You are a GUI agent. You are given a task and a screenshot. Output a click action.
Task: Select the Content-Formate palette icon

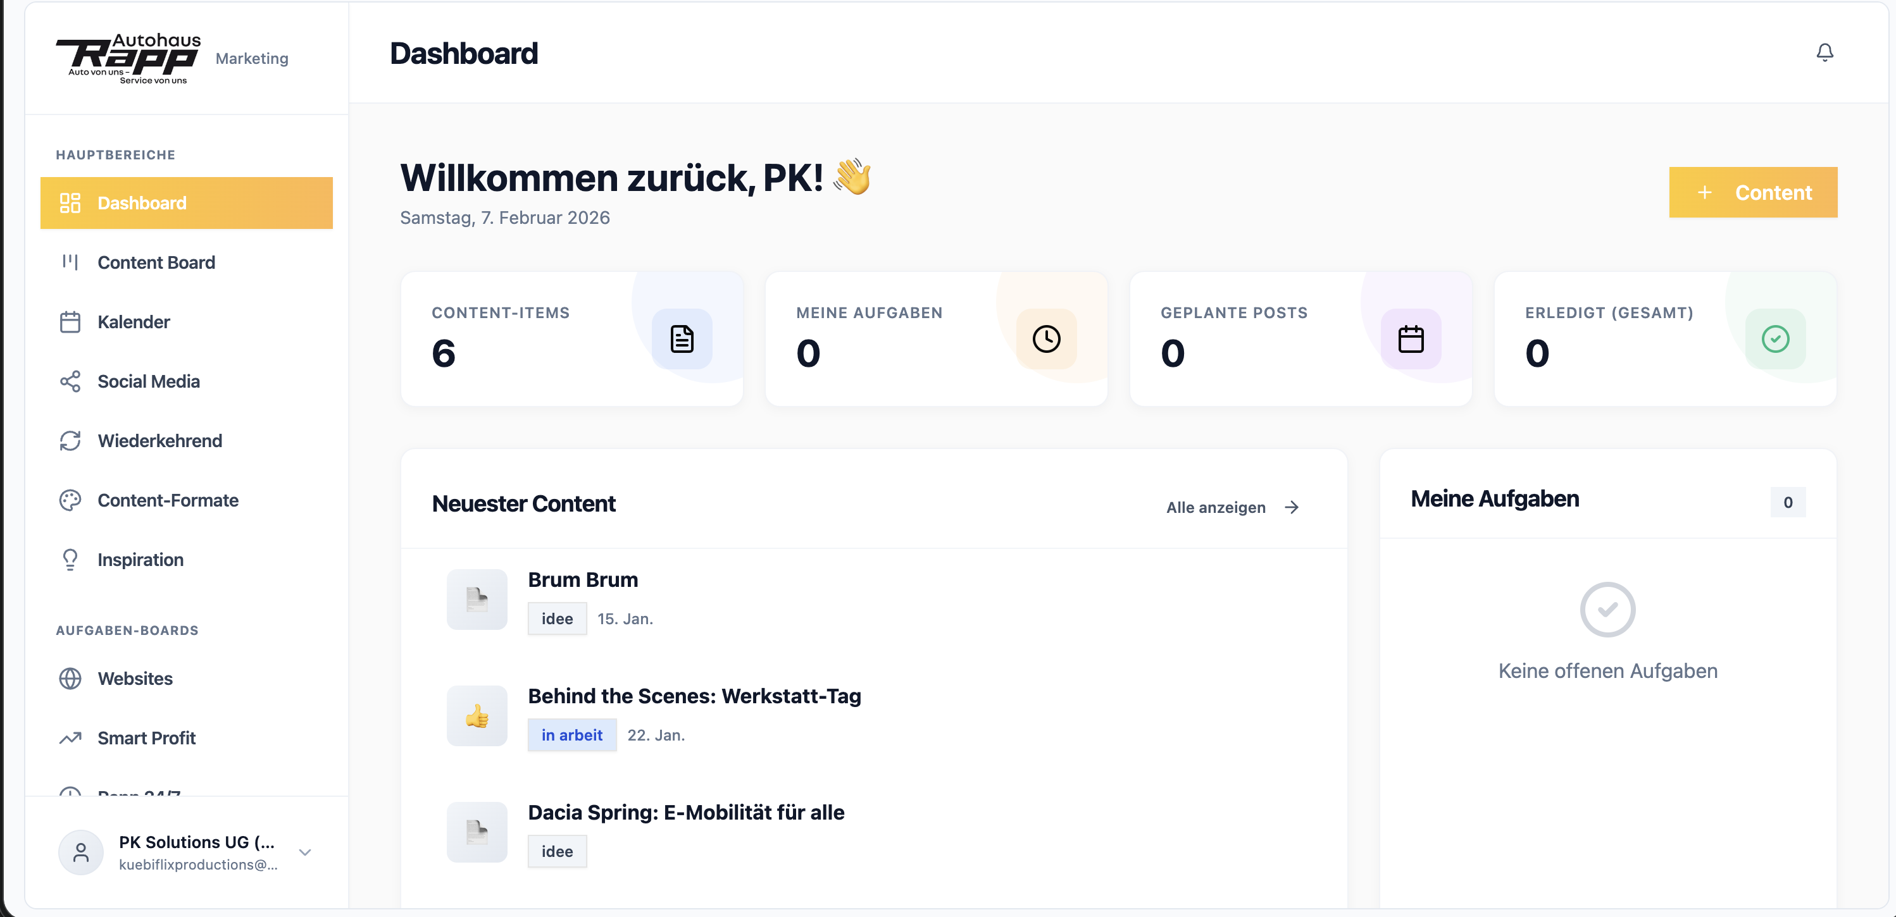pyautogui.click(x=70, y=500)
